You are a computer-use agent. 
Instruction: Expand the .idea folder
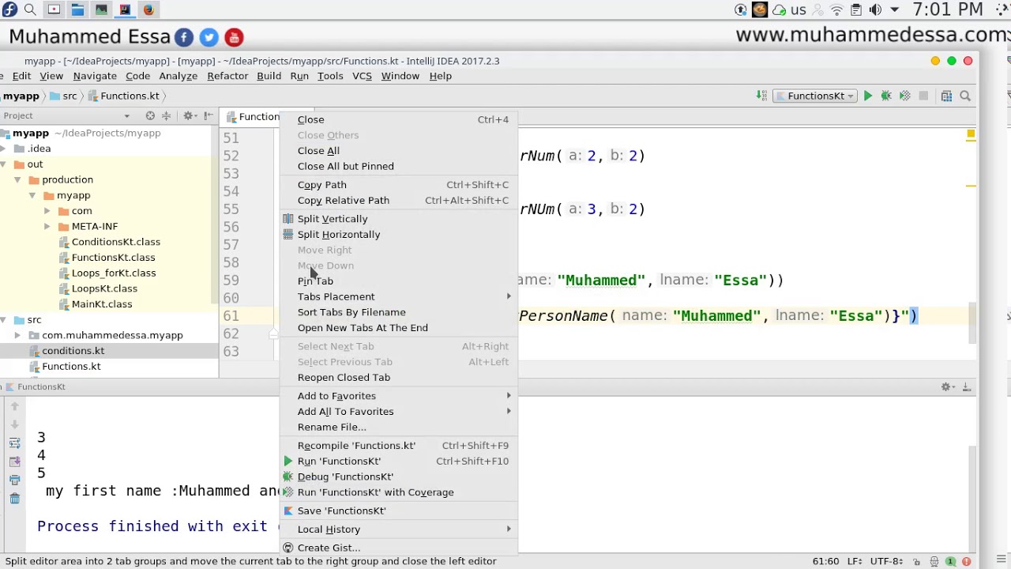point(4,149)
